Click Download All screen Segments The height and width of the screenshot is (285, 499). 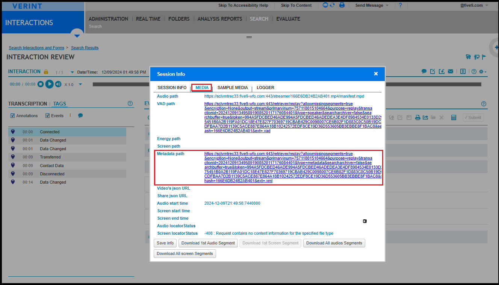coord(185,253)
